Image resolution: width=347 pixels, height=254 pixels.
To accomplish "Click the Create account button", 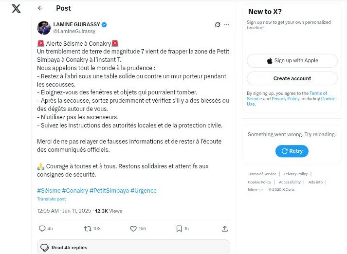I will pyautogui.click(x=292, y=78).
